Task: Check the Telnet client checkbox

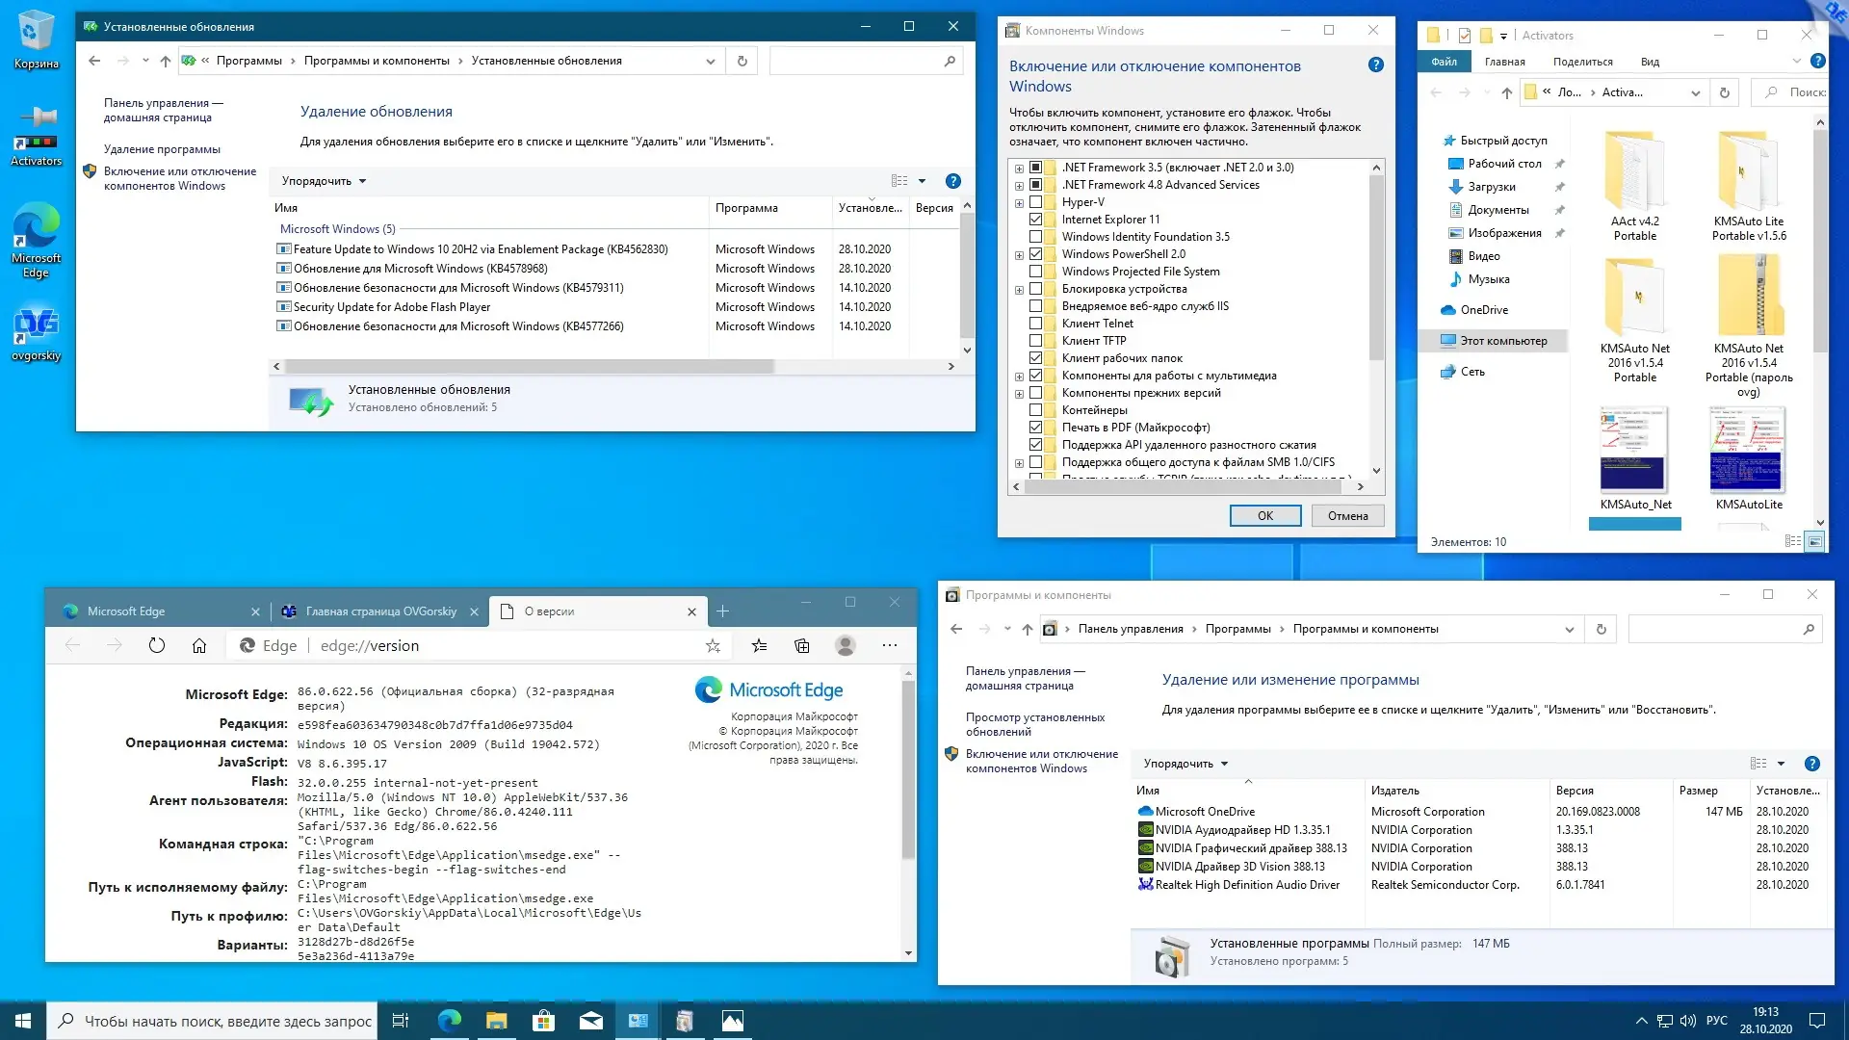Action: coord(1036,324)
